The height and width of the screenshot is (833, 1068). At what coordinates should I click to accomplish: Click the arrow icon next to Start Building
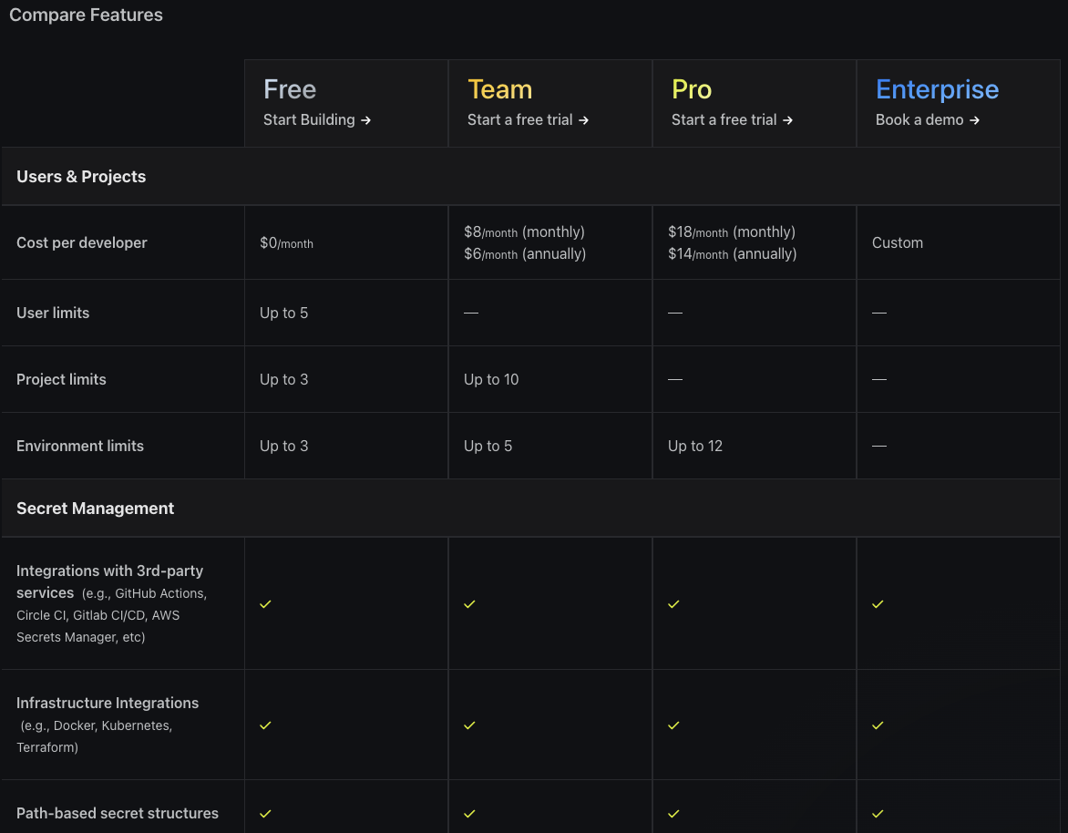coord(365,120)
